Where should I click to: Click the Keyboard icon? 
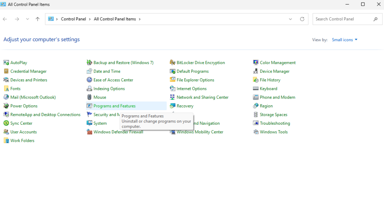[256, 88]
